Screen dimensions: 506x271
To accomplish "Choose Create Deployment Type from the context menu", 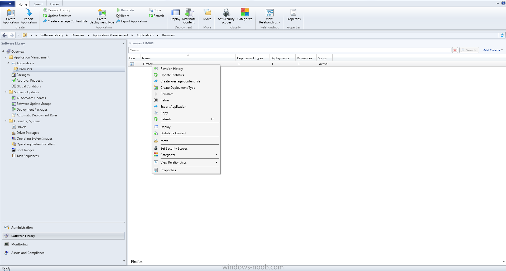I will (x=186, y=87).
